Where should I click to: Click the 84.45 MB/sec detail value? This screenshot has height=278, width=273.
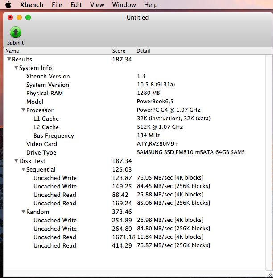174,186
